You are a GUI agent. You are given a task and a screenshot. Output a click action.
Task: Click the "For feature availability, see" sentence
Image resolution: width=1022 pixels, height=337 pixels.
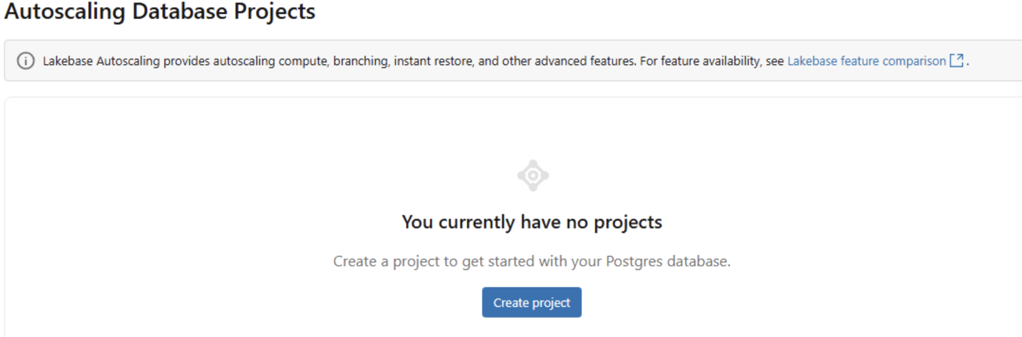pyautogui.click(x=711, y=61)
